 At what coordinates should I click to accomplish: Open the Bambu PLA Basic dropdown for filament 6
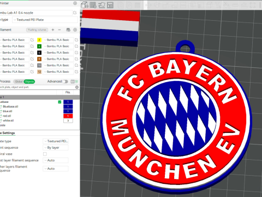click(x=58, y=53)
